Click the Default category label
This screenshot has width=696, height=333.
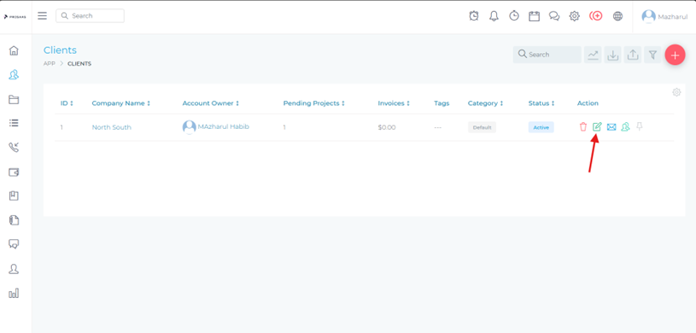coord(482,127)
